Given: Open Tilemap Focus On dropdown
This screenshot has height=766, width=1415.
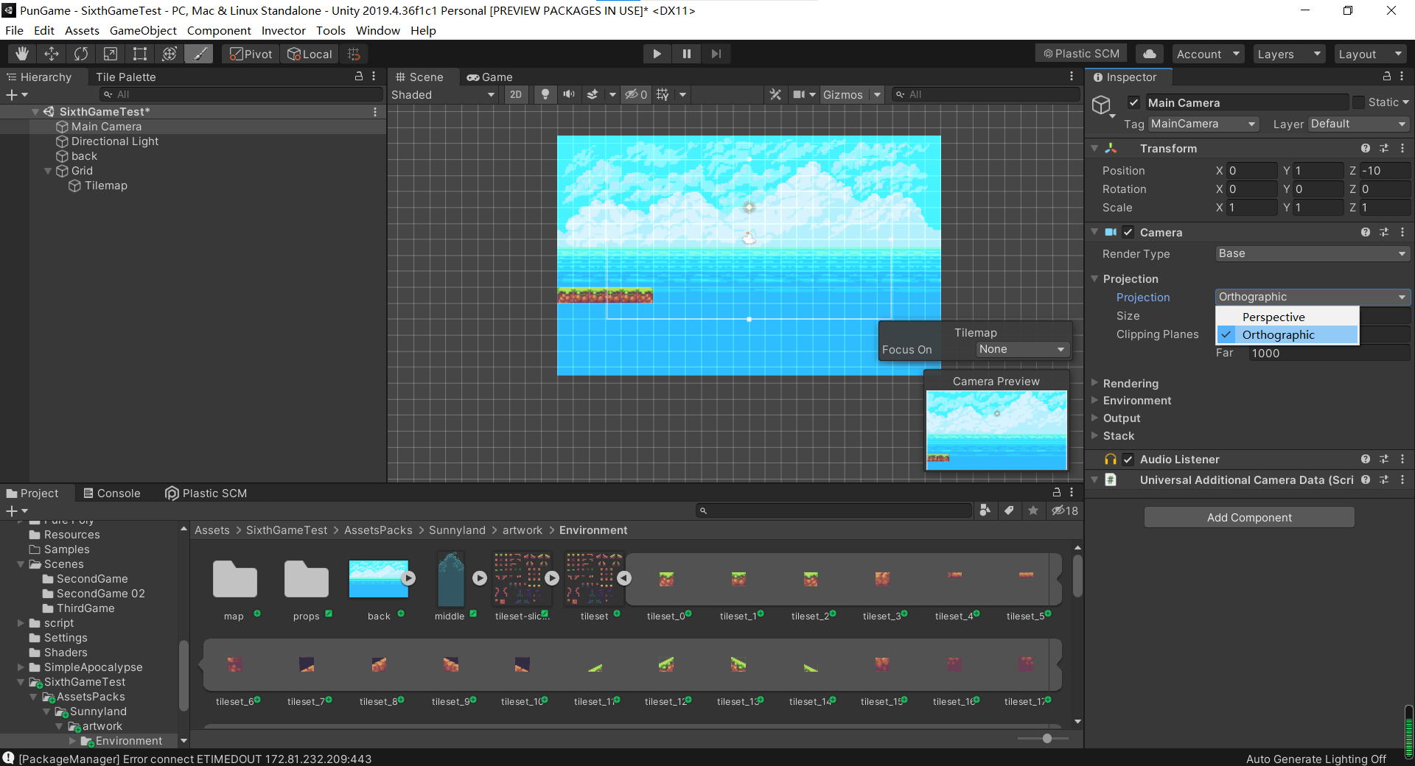Looking at the screenshot, I should (x=1022, y=349).
